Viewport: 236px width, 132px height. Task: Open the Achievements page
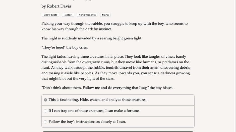[87, 15]
